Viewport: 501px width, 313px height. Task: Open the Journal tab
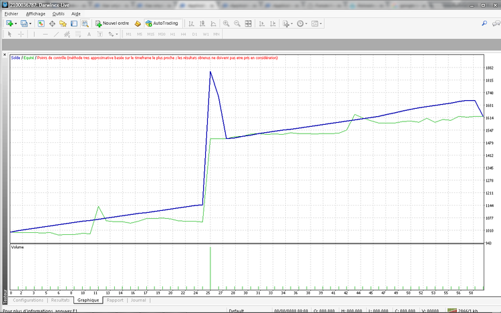138,300
